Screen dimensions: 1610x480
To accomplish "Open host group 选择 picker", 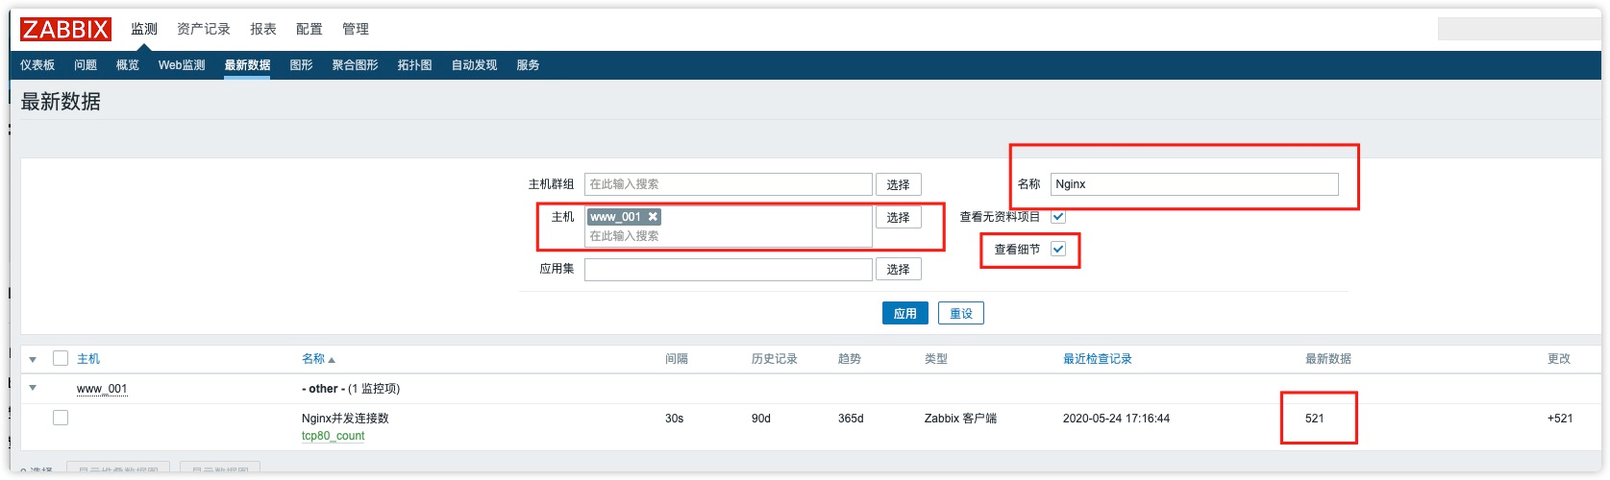I will point(899,184).
